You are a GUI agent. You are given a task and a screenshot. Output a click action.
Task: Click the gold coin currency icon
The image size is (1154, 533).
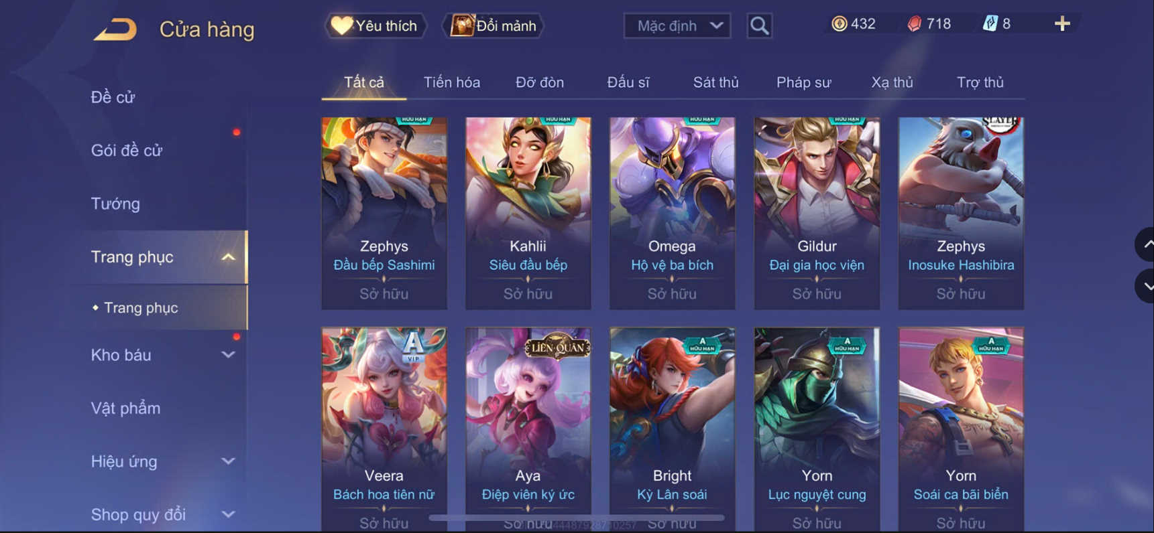(x=839, y=24)
